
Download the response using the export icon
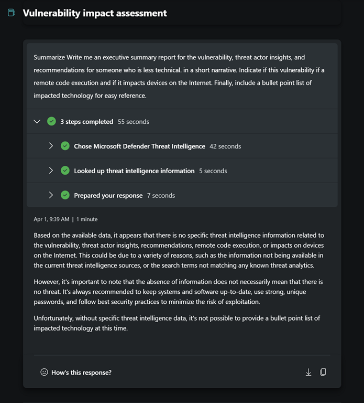point(308,372)
